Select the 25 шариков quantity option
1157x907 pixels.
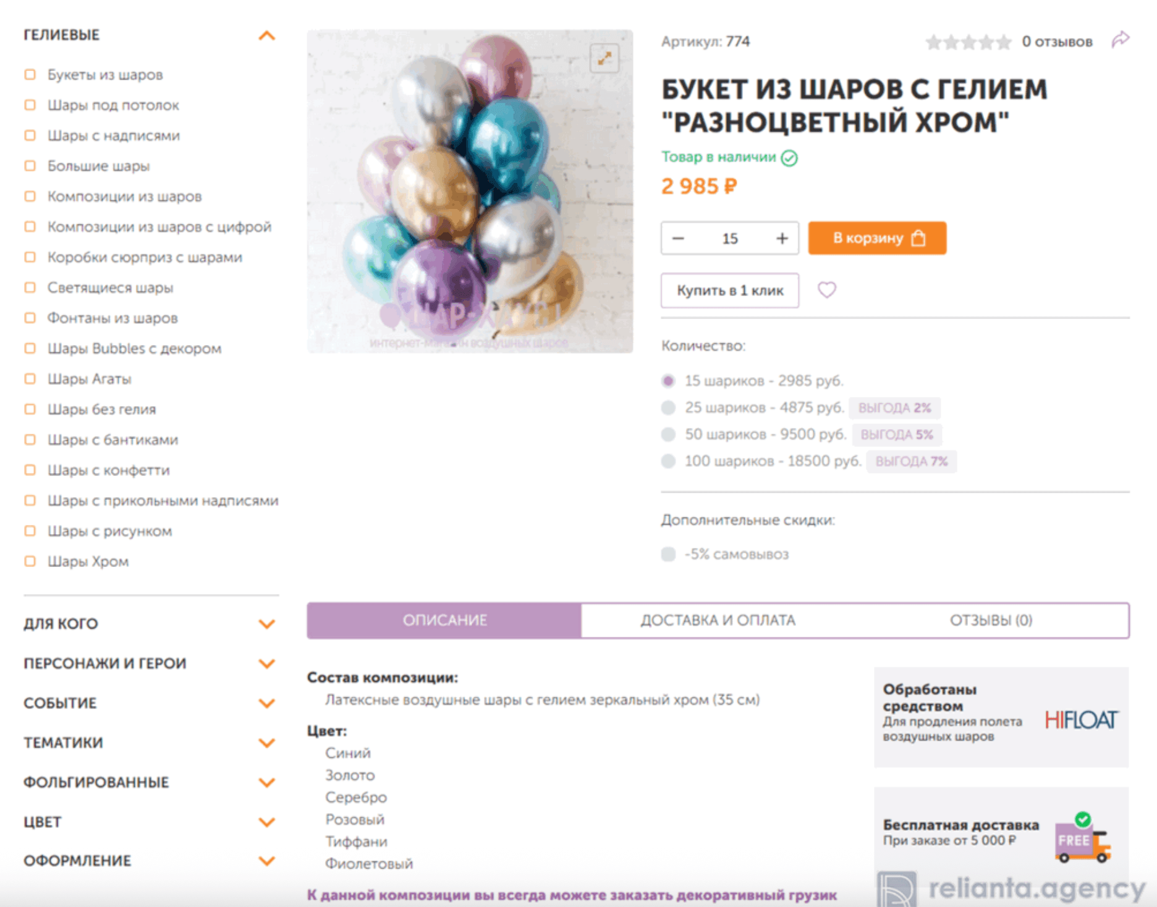click(668, 407)
